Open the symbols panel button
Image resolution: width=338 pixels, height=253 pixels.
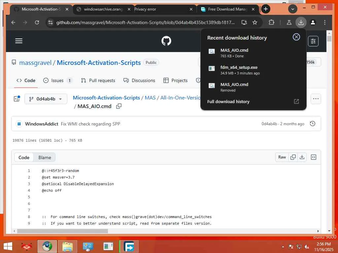coord(314,157)
